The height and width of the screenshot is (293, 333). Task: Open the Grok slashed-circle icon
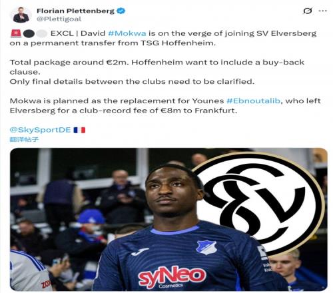(x=308, y=11)
